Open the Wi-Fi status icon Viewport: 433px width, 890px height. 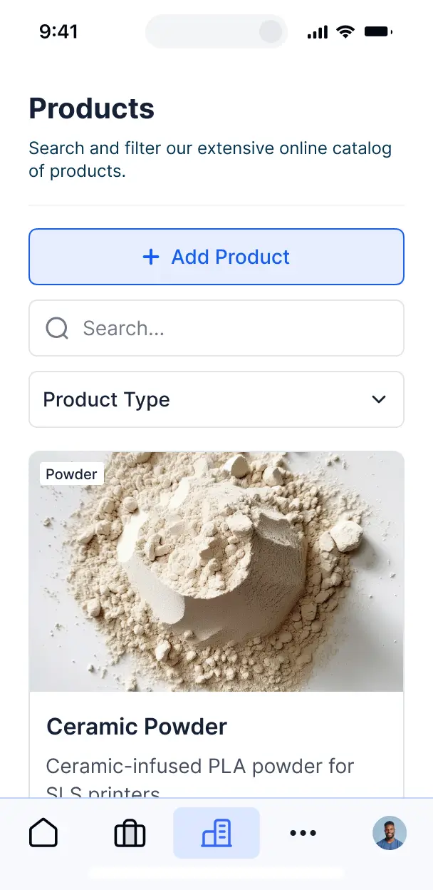click(x=345, y=31)
